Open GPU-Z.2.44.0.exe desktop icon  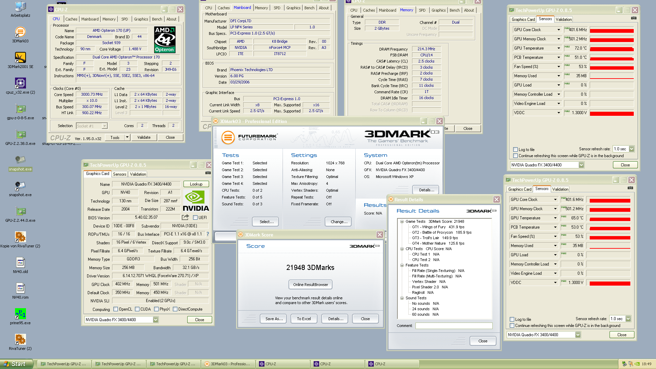tap(20, 214)
